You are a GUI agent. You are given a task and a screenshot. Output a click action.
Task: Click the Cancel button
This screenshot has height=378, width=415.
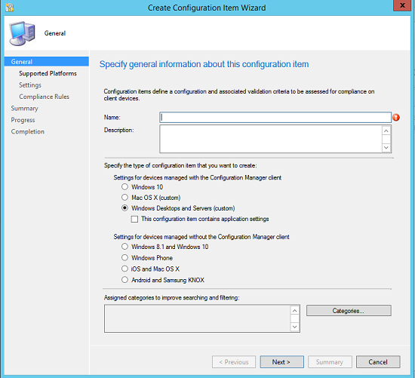[378, 361]
